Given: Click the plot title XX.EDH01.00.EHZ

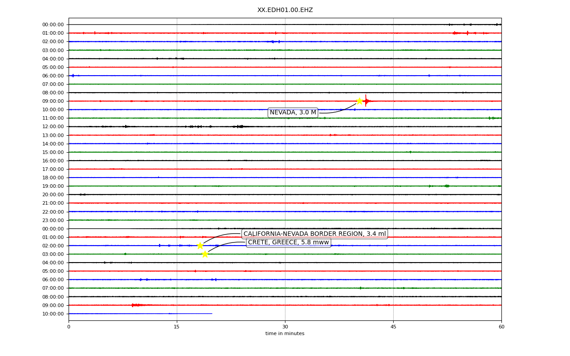Looking at the screenshot, I should coord(285,10).
